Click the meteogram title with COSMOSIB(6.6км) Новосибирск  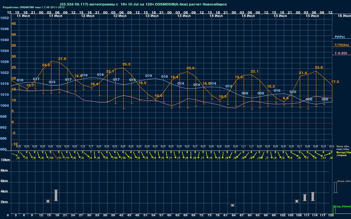click(143, 5)
